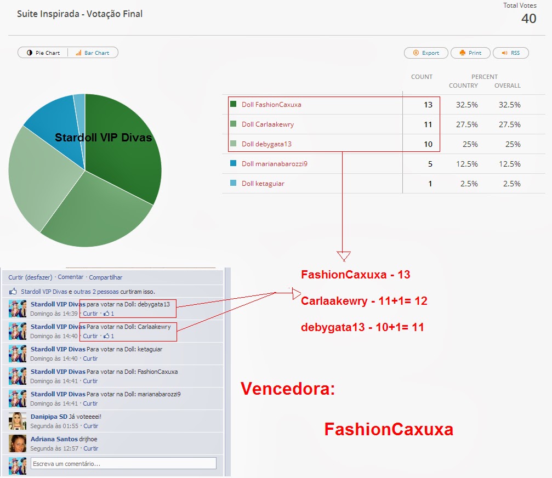Click the Export button
Screen dimensions: 552x478
coord(426,53)
